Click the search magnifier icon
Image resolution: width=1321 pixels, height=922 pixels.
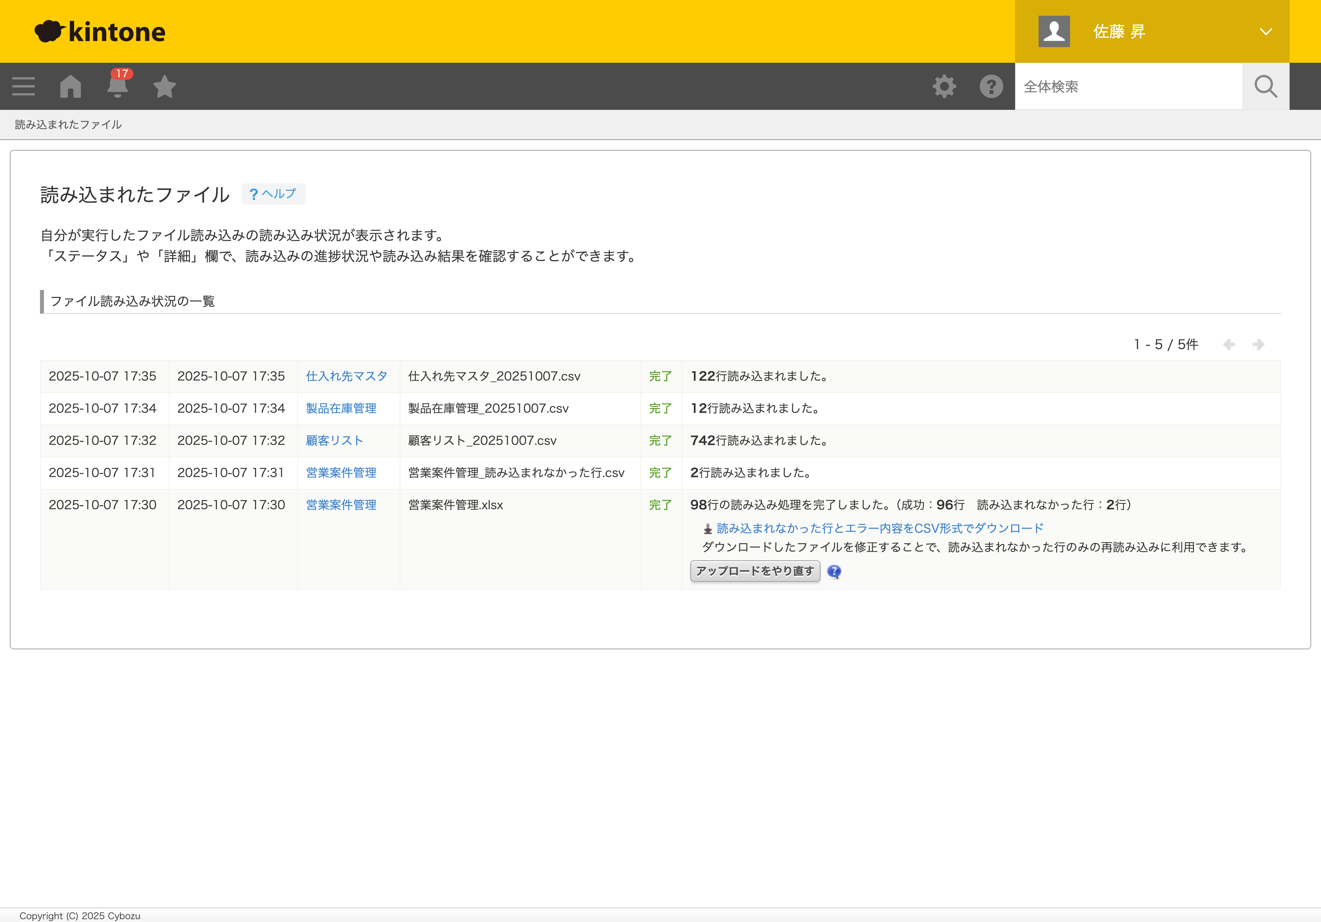tap(1265, 86)
